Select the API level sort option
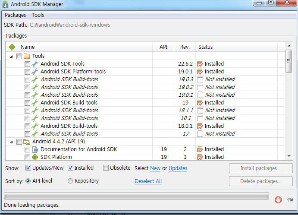This screenshot has height=215, width=298. [28, 181]
